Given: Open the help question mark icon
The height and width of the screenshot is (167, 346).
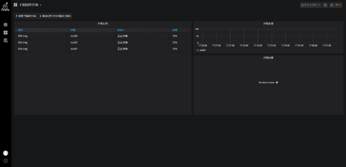Looking at the screenshot, I should tap(6, 161).
